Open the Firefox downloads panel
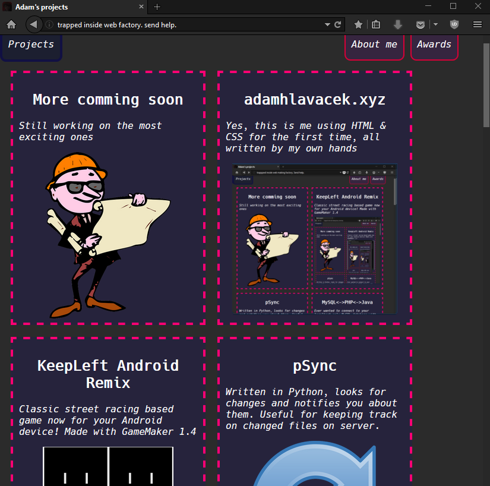Viewport: 490px width, 486px height. 396,24
